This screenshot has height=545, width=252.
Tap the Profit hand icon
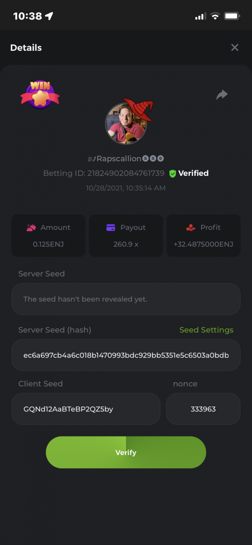(191, 228)
